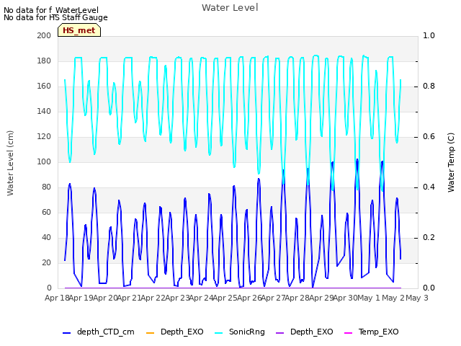This screenshot has height=346, width=461.
Task: Click the cyan SonicRng legend swatch
Action: coord(218,333)
